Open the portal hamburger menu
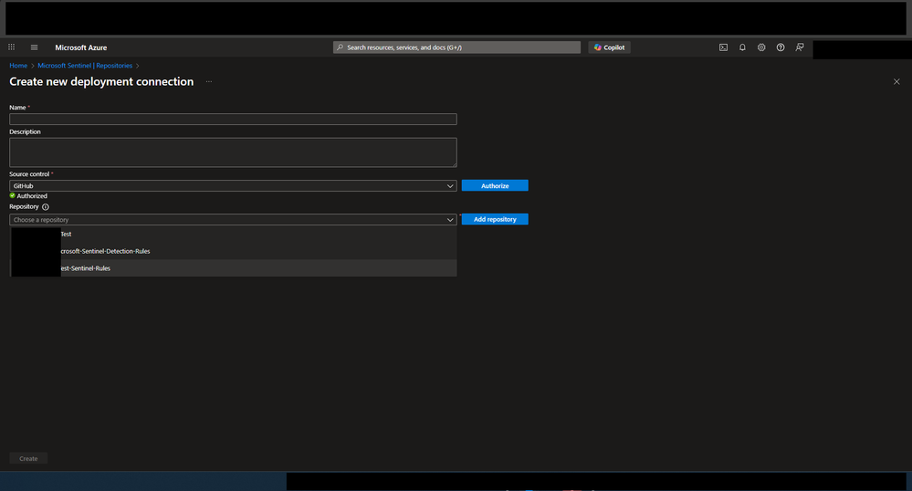Screen dimensions: 912x491 (35, 47)
